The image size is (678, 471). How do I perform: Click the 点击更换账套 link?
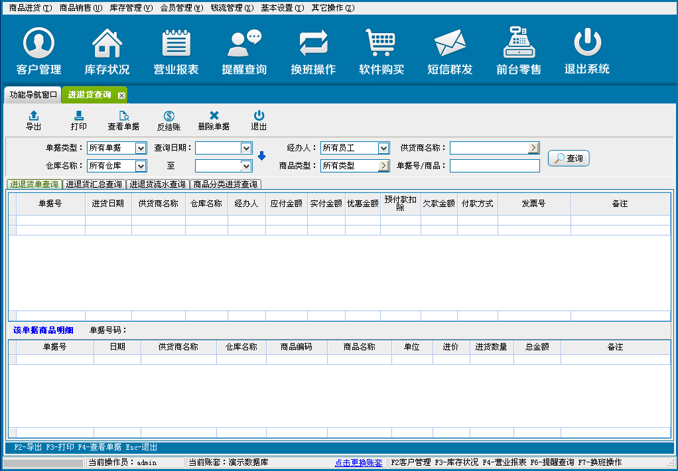pos(358,462)
